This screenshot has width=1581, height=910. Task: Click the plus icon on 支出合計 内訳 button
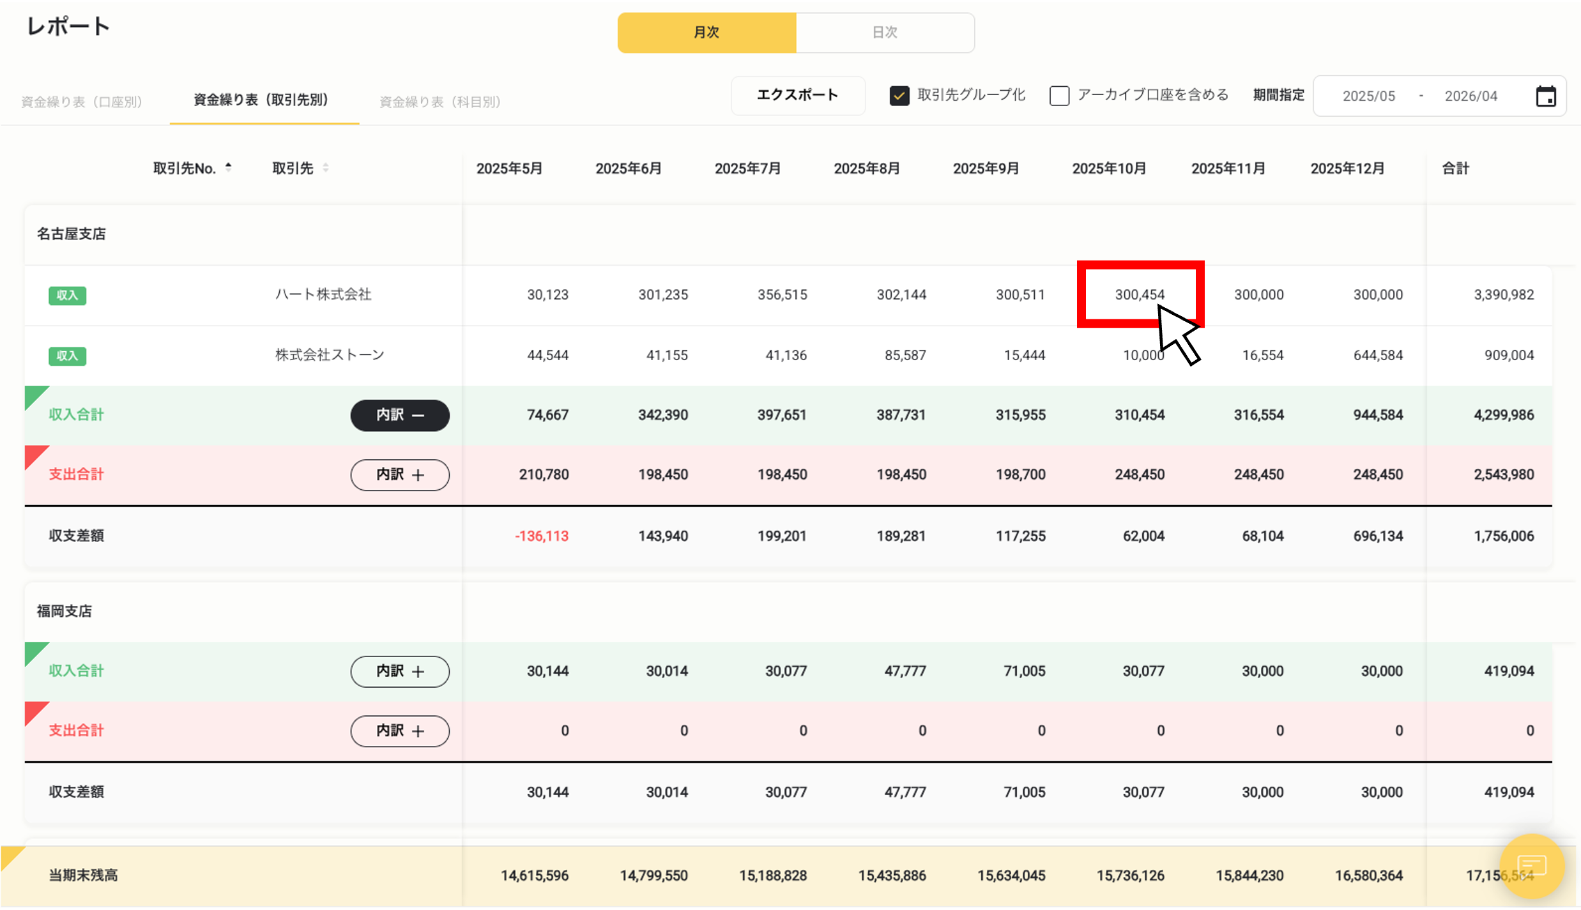(418, 474)
